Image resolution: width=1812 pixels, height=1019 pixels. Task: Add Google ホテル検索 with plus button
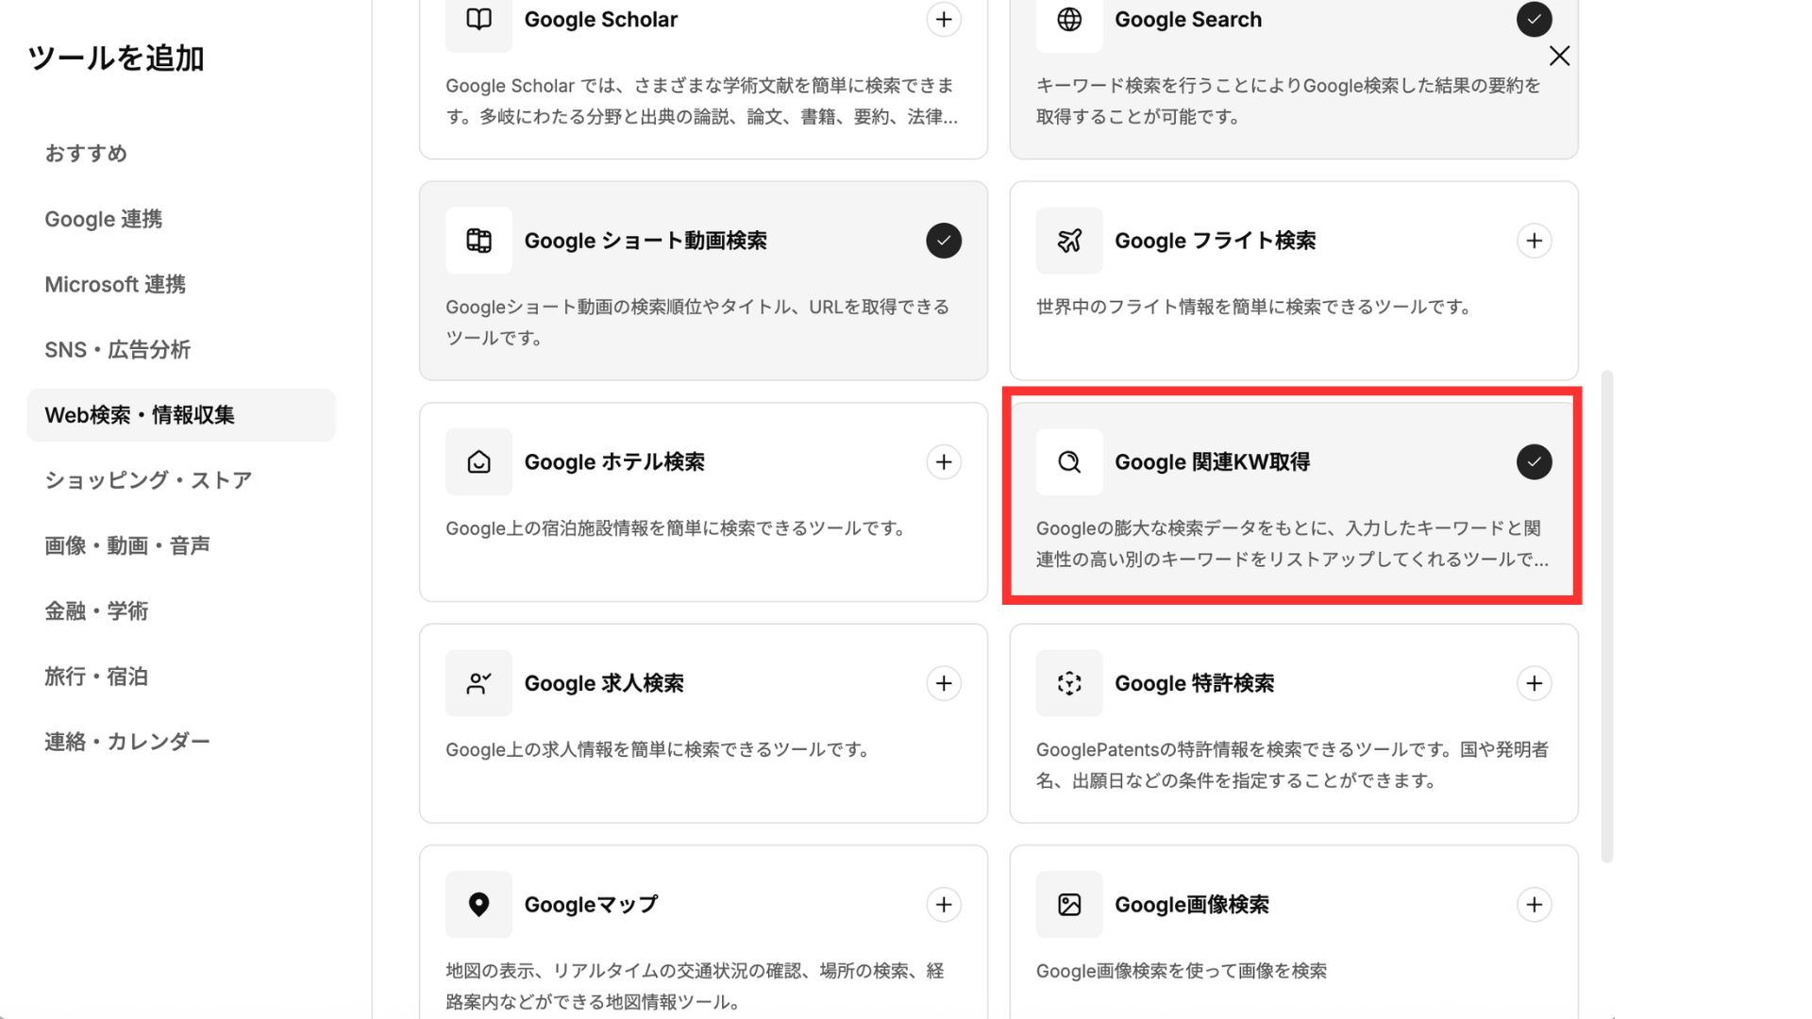tap(943, 462)
